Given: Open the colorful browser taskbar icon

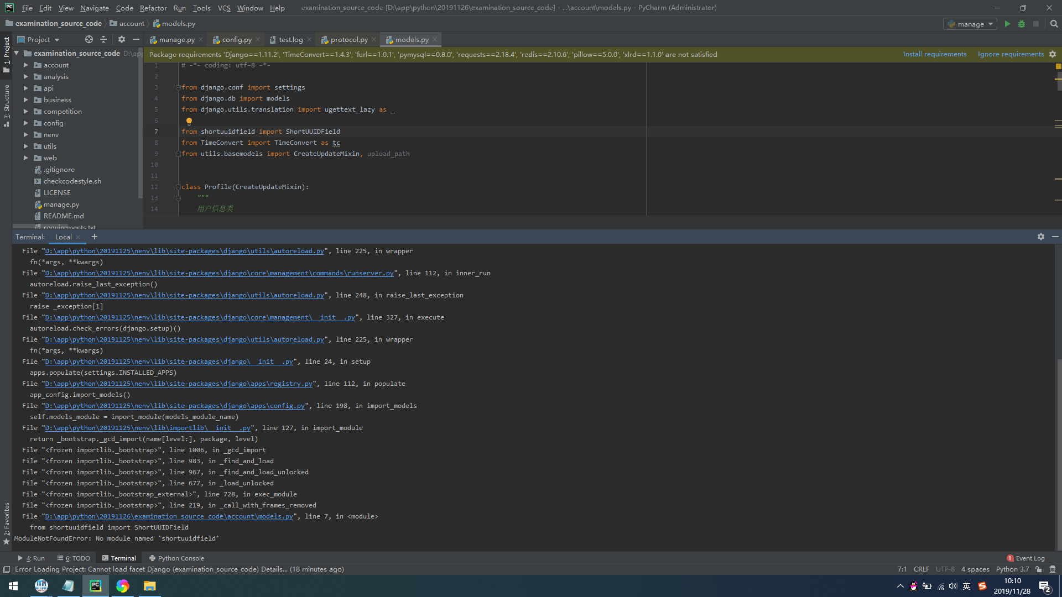Looking at the screenshot, I should point(122,586).
